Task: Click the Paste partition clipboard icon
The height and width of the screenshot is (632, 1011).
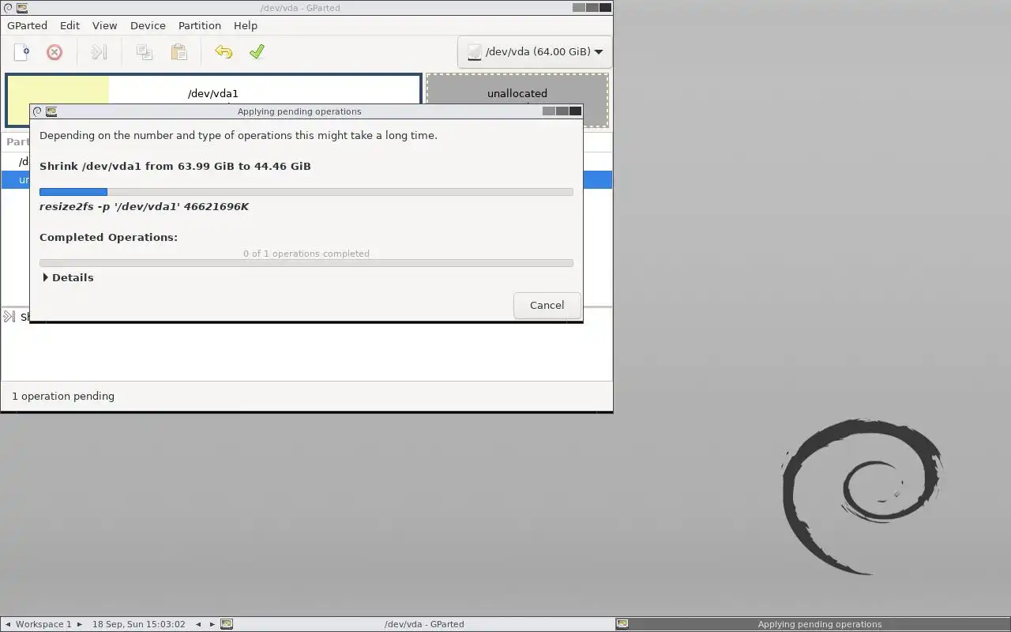Action: (x=179, y=52)
